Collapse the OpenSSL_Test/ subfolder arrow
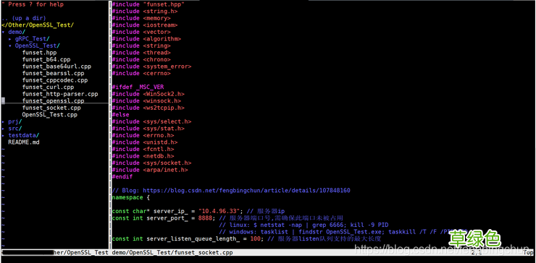This screenshot has width=536, height=263. point(10,46)
